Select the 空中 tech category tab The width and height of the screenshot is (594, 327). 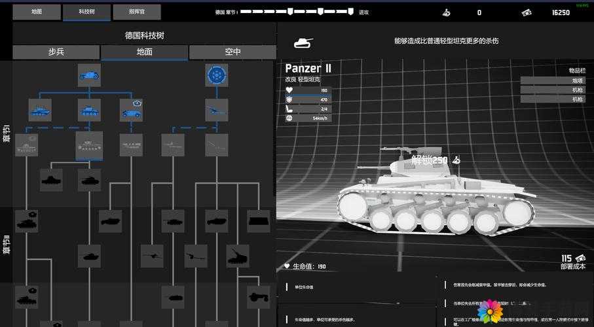tap(232, 52)
